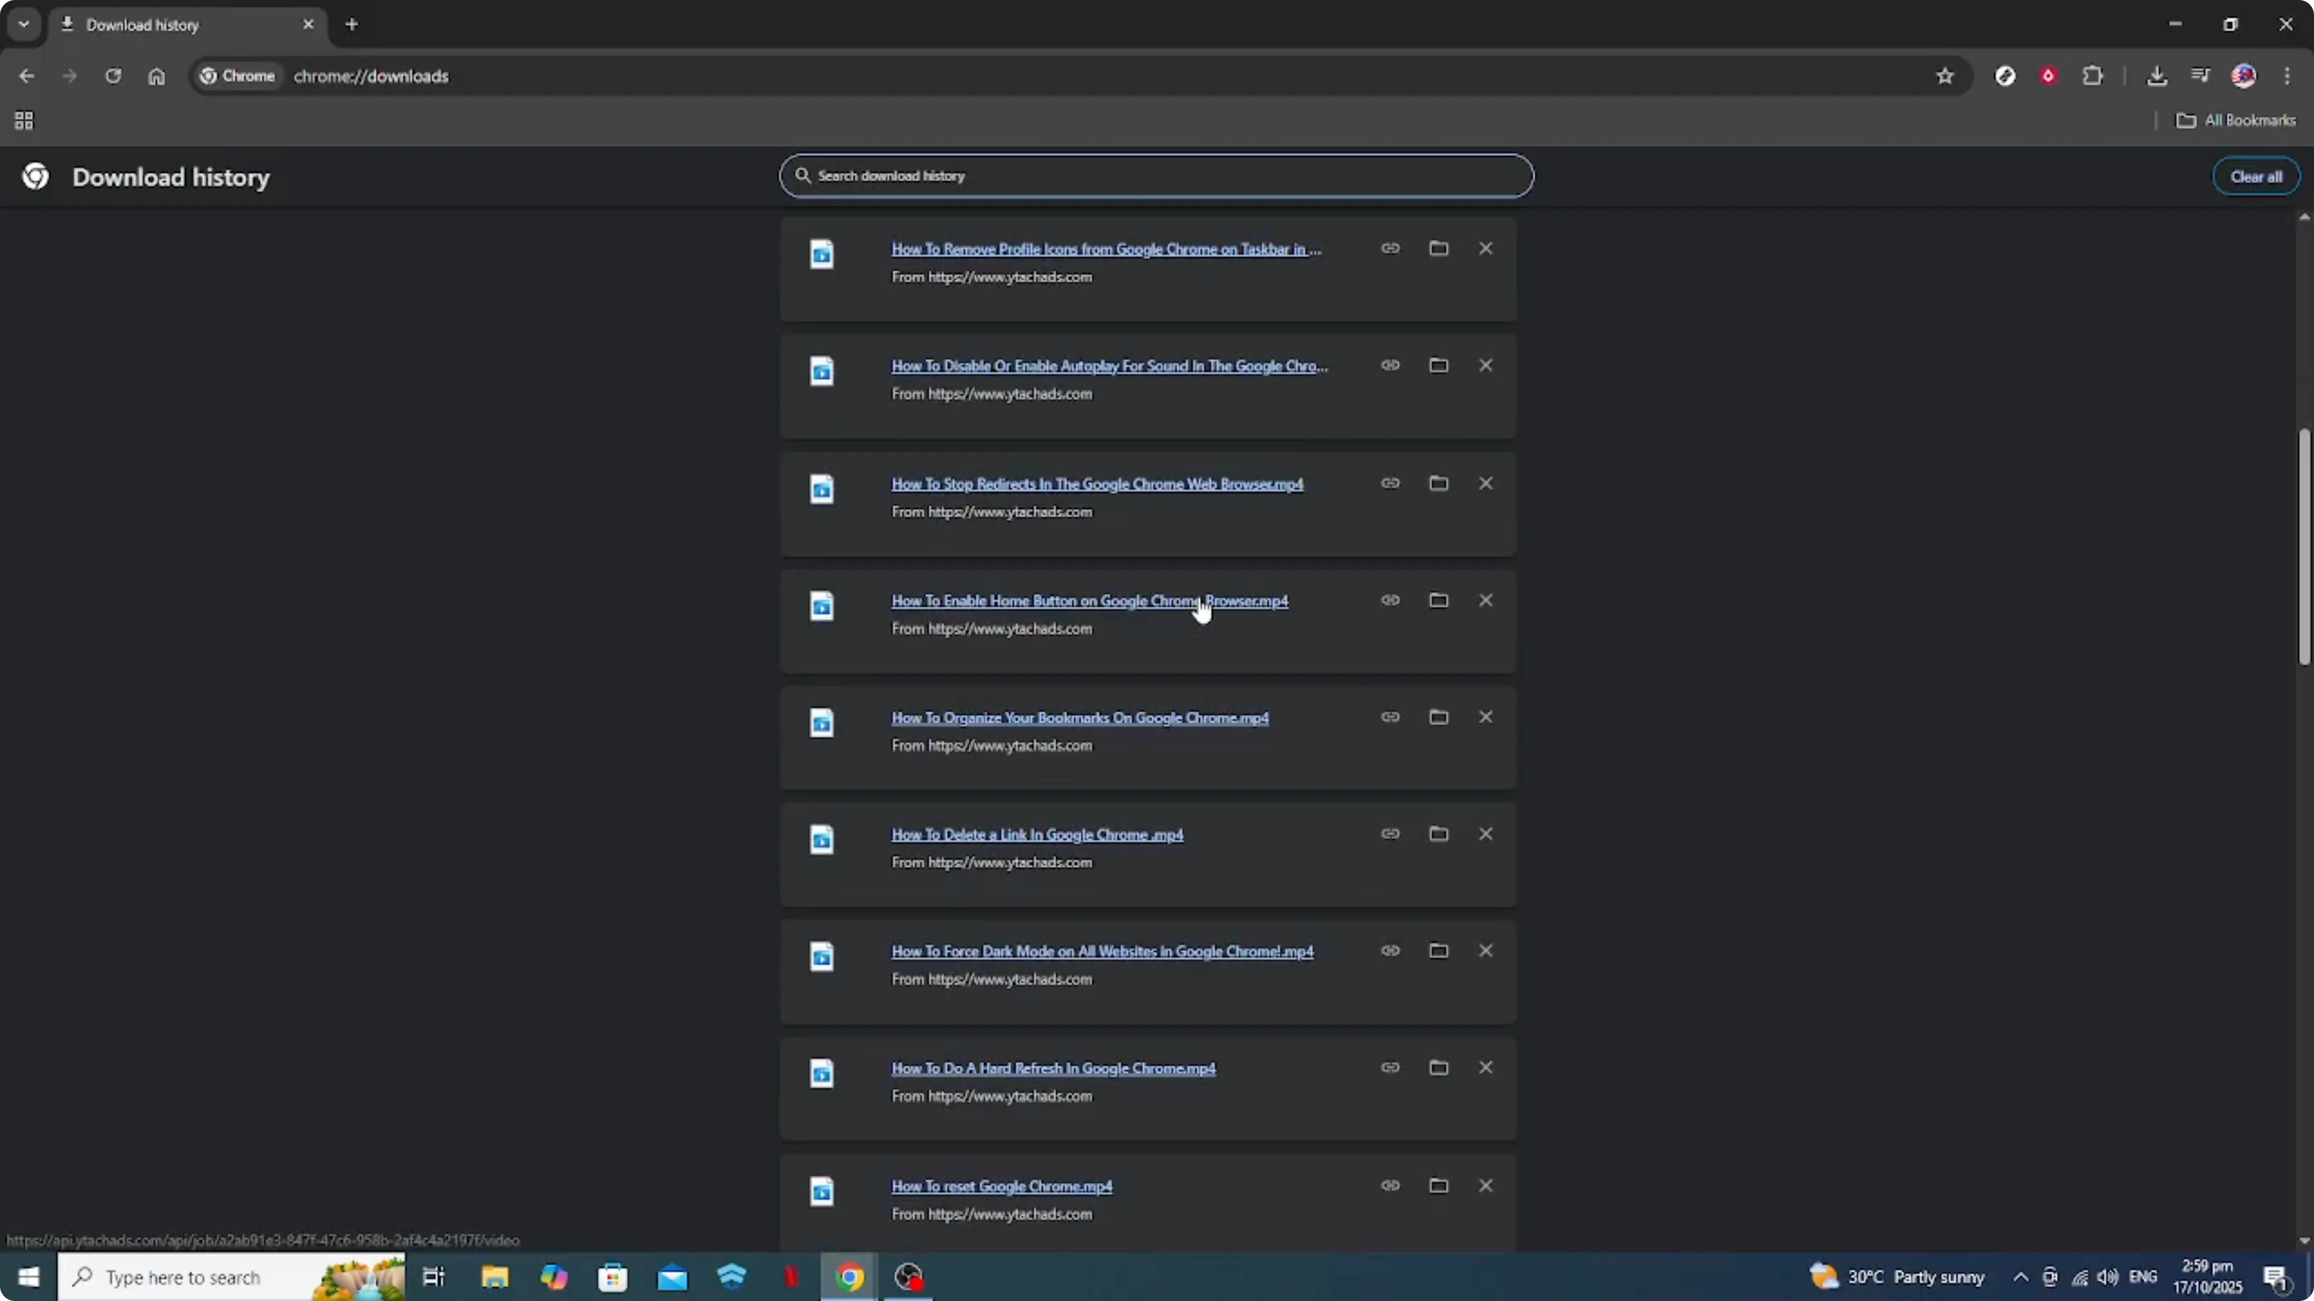The height and width of the screenshot is (1301, 2314).
Task: Open File Explorer from the taskbar
Action: [x=493, y=1276]
